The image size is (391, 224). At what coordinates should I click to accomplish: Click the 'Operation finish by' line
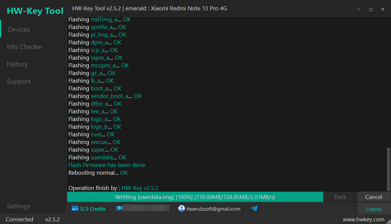(113, 188)
